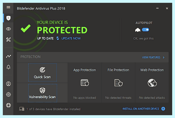
Task: Open the Tools wrench icon in sidebar
Action: tap(8, 40)
